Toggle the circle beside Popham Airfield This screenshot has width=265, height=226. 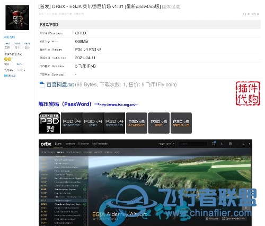(x=85, y=193)
